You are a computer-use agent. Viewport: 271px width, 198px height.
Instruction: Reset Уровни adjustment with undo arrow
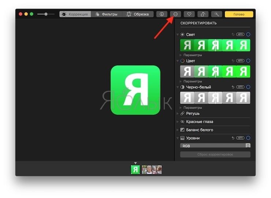click(x=233, y=138)
